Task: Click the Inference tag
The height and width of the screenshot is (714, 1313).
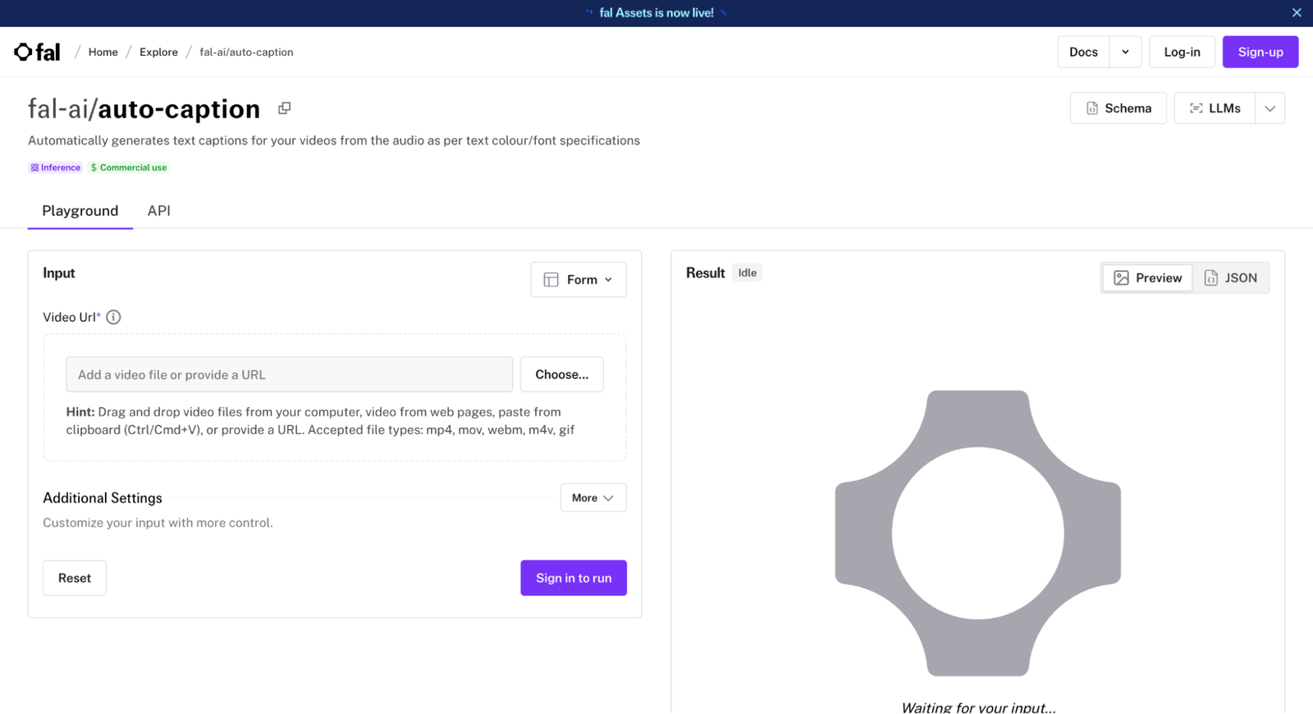Action: [x=56, y=167]
